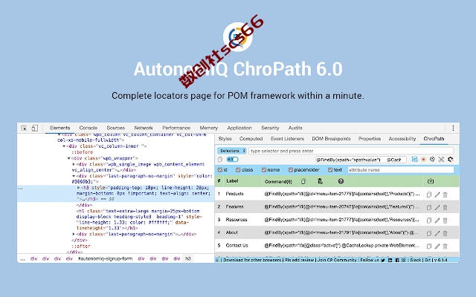Delete the Features row

pyautogui.click(x=445, y=208)
